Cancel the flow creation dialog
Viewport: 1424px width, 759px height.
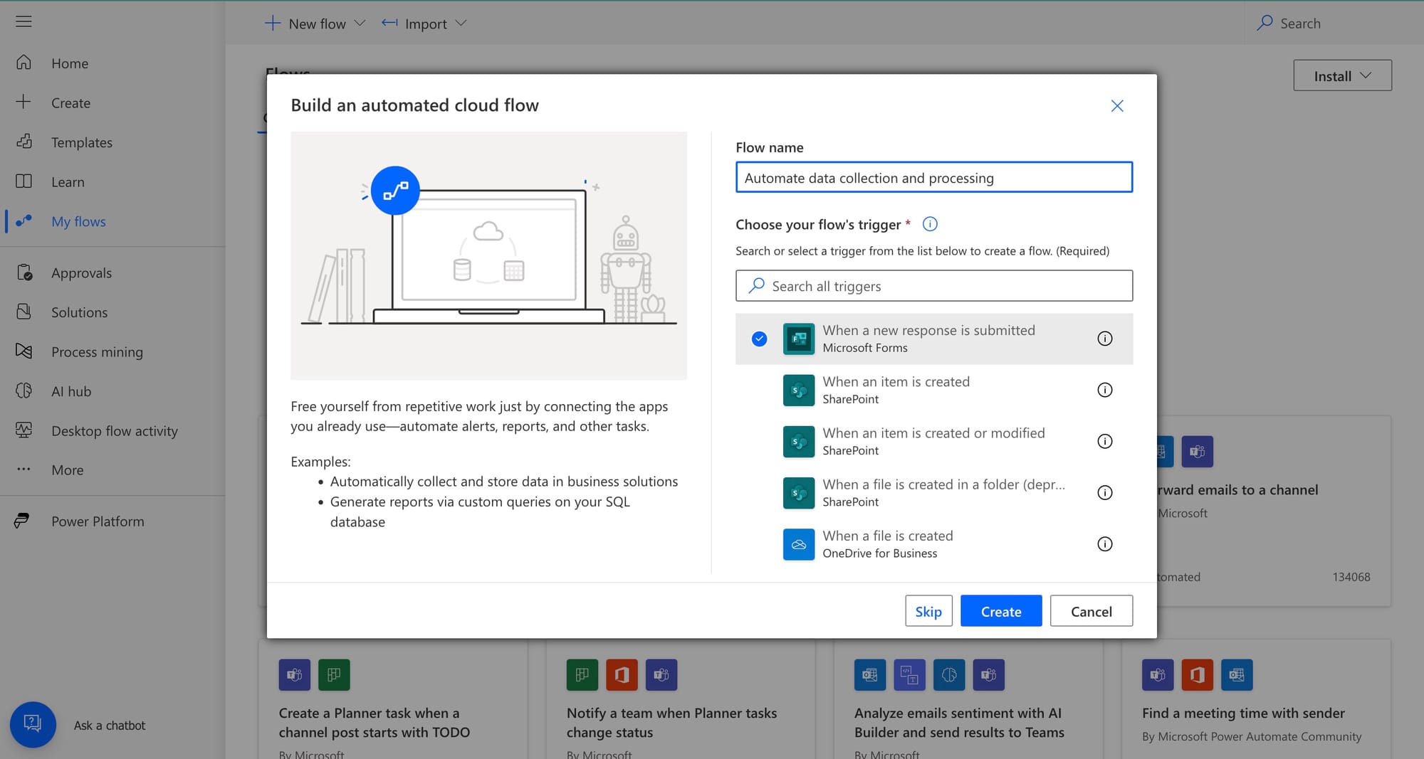tap(1091, 611)
